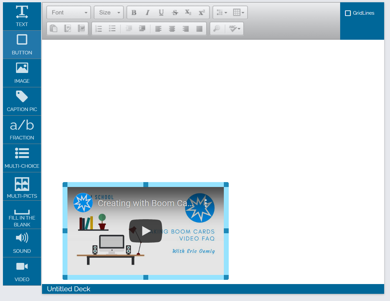The height and width of the screenshot is (301, 390).
Task: Insert a FRACTION element
Action: (22, 130)
